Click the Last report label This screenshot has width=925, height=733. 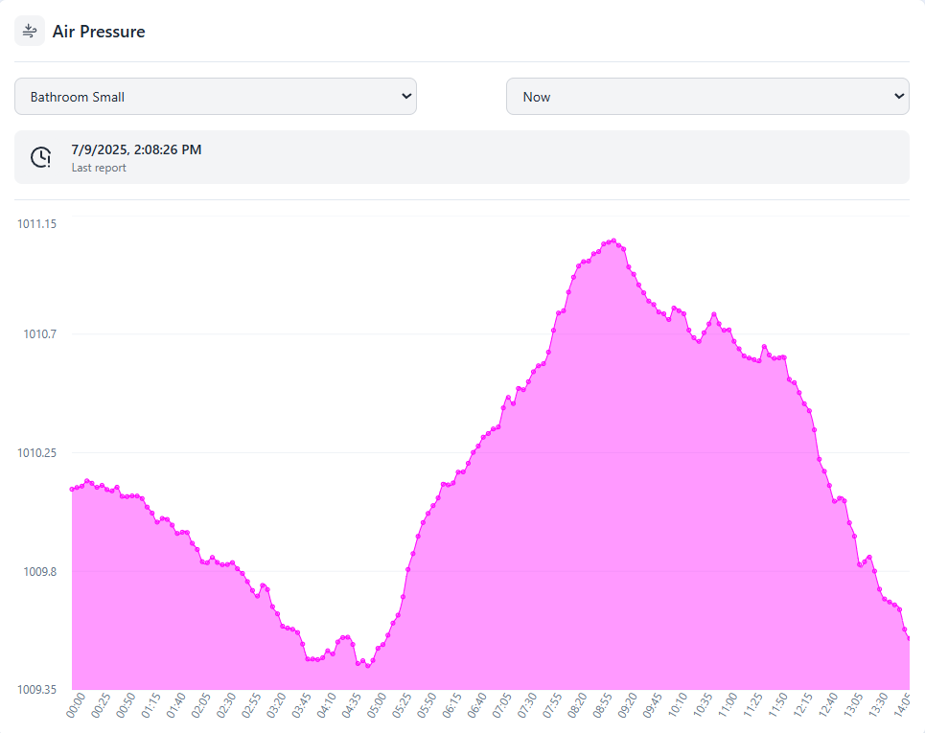pos(99,168)
